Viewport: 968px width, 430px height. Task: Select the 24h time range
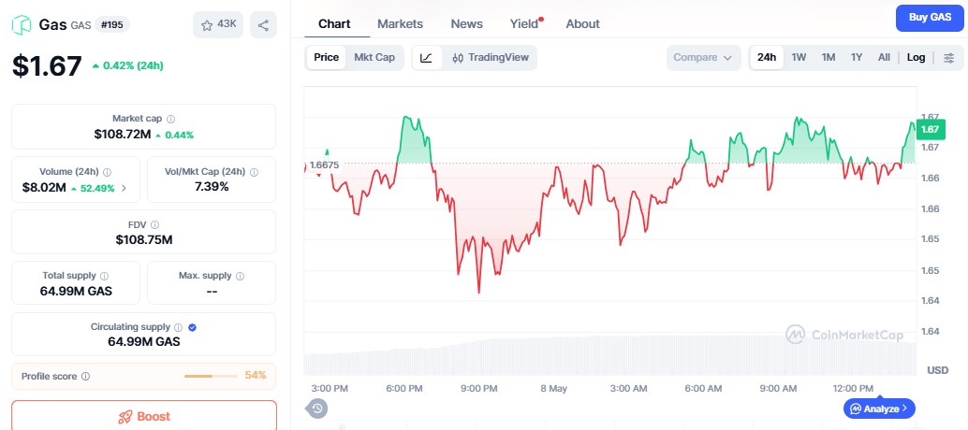click(767, 57)
